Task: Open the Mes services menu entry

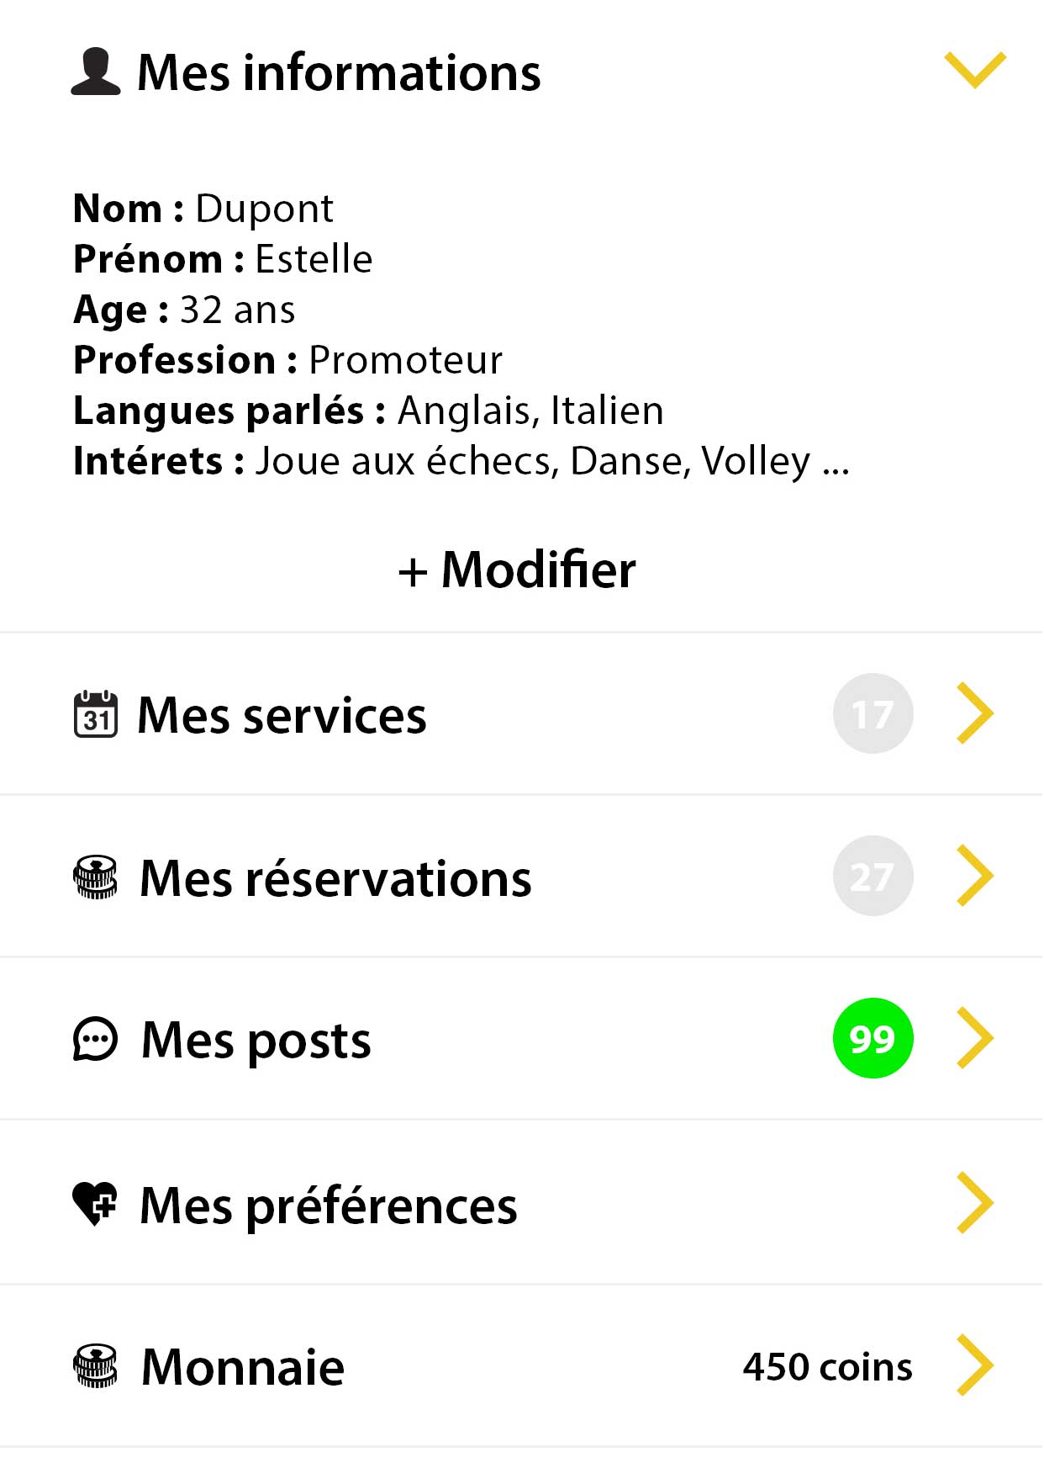Action: (282, 716)
